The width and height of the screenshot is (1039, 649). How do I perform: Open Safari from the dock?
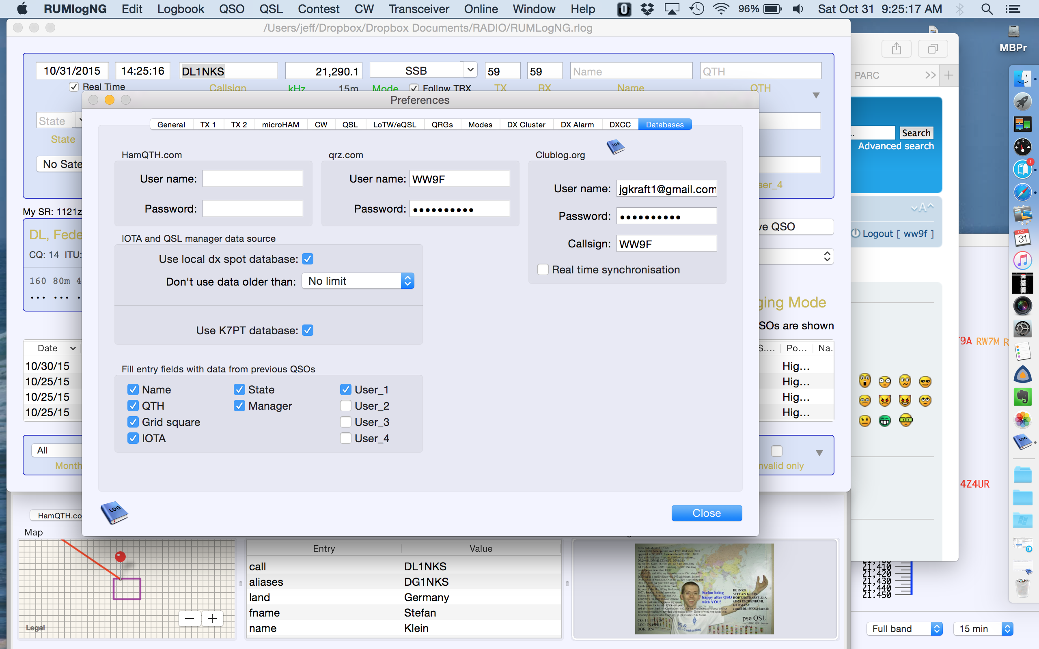tap(1022, 192)
